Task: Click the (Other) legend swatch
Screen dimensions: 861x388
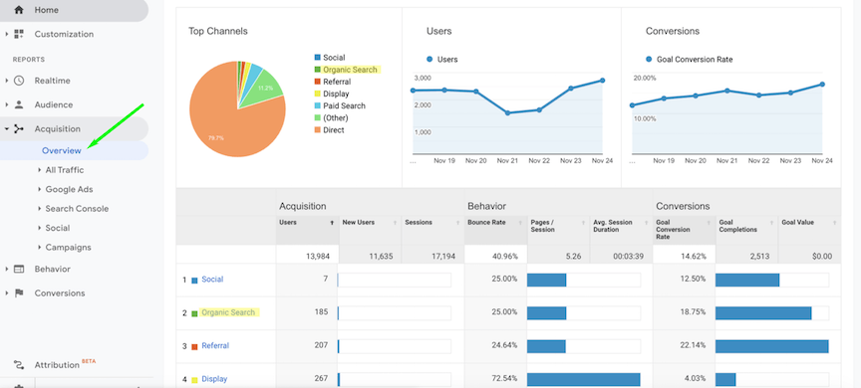Action: point(317,117)
